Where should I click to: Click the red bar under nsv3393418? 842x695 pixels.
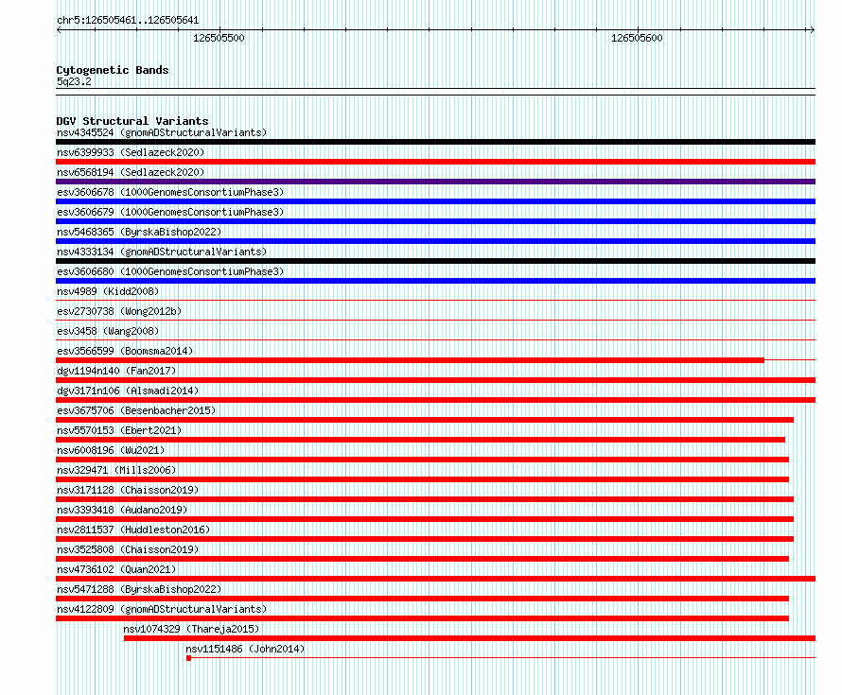pyautogui.click(x=425, y=519)
